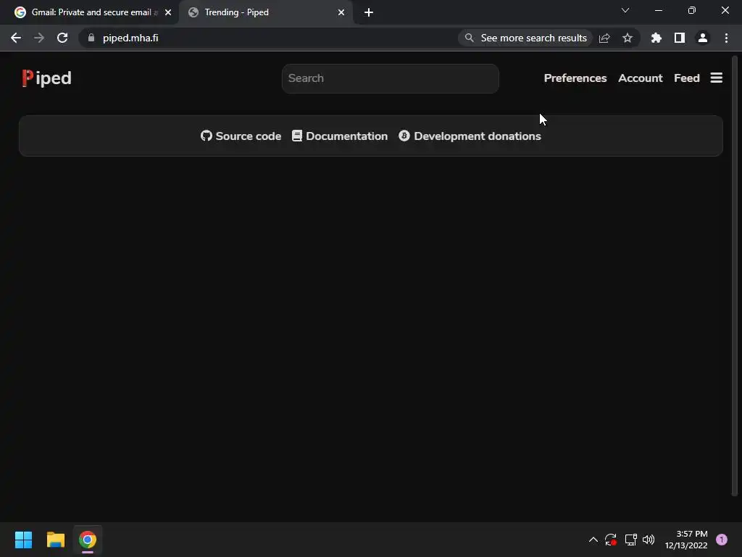Open the hamburger menu icon

717,78
